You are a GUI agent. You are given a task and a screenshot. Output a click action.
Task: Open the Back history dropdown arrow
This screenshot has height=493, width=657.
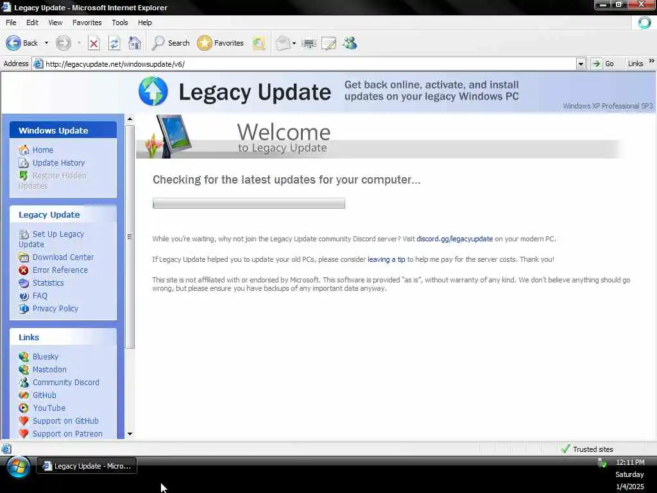(x=46, y=43)
